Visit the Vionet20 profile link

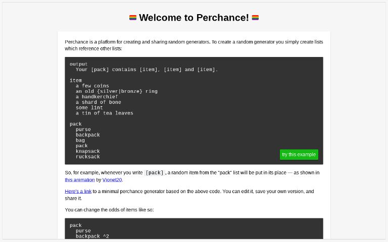112,179
